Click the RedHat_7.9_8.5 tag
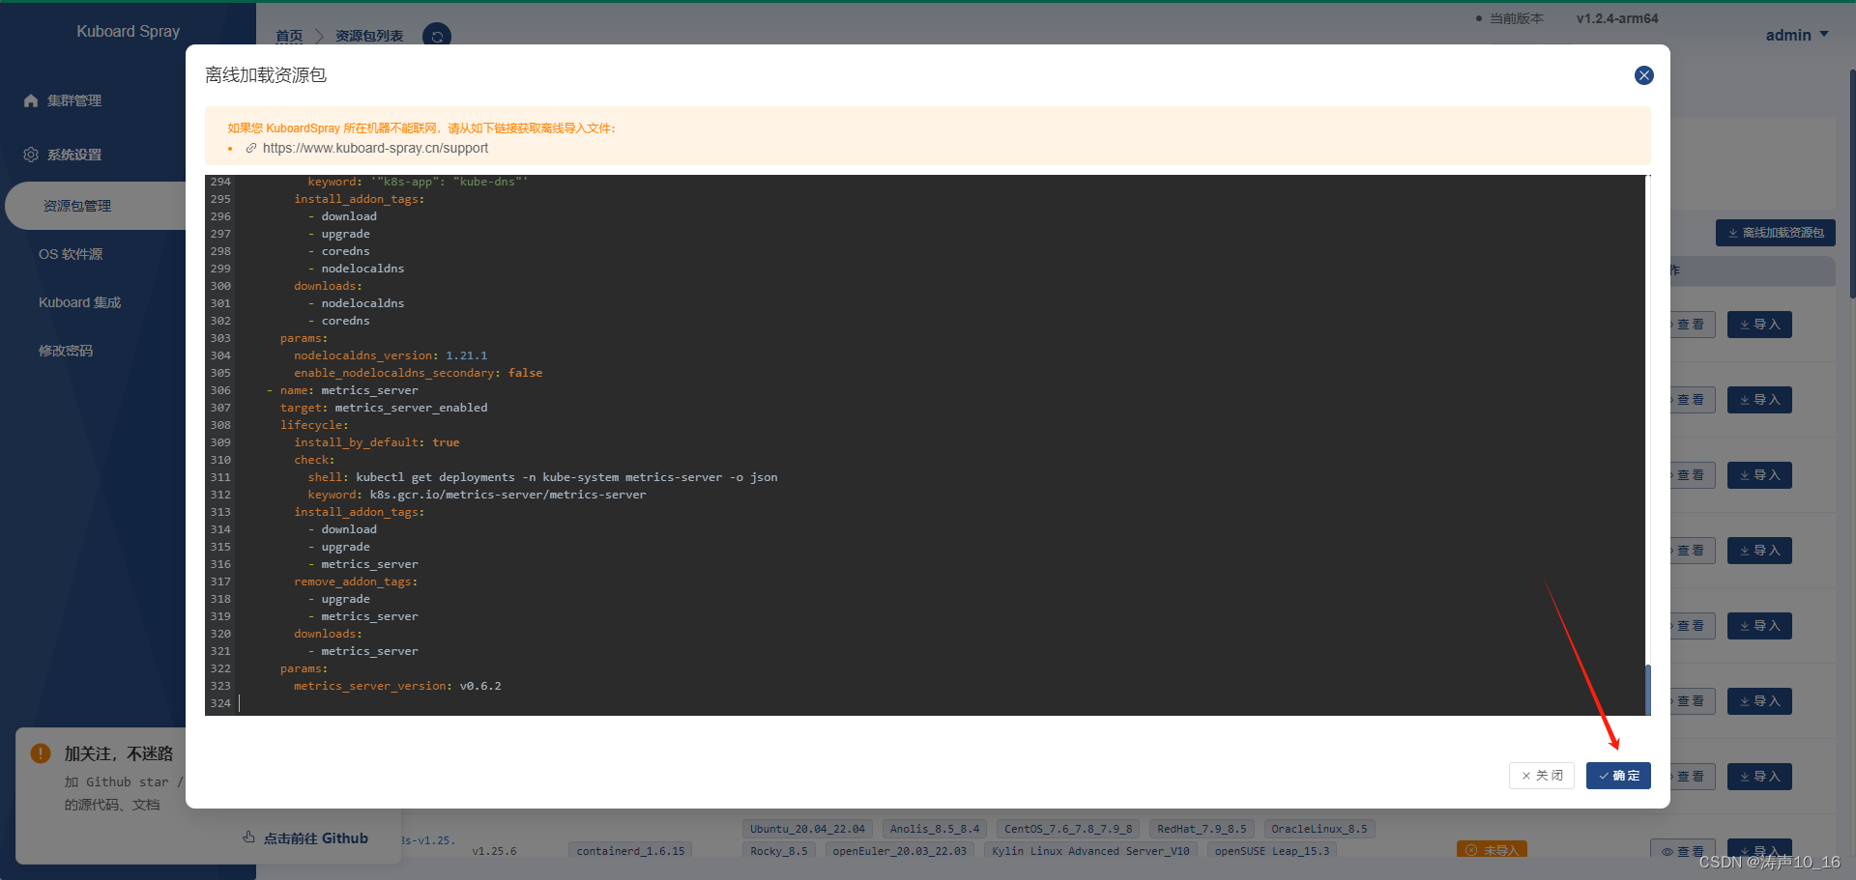The image size is (1856, 880). click(1203, 829)
